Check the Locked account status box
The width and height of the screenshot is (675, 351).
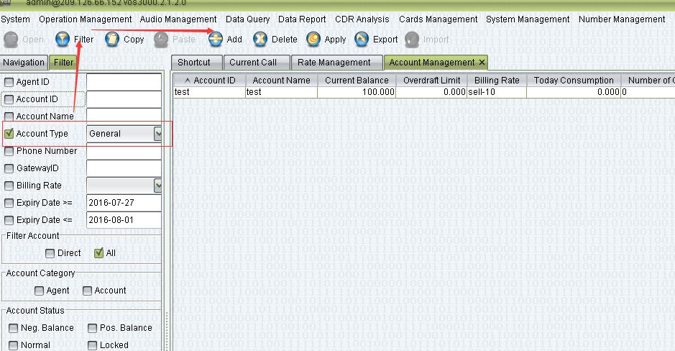92,345
